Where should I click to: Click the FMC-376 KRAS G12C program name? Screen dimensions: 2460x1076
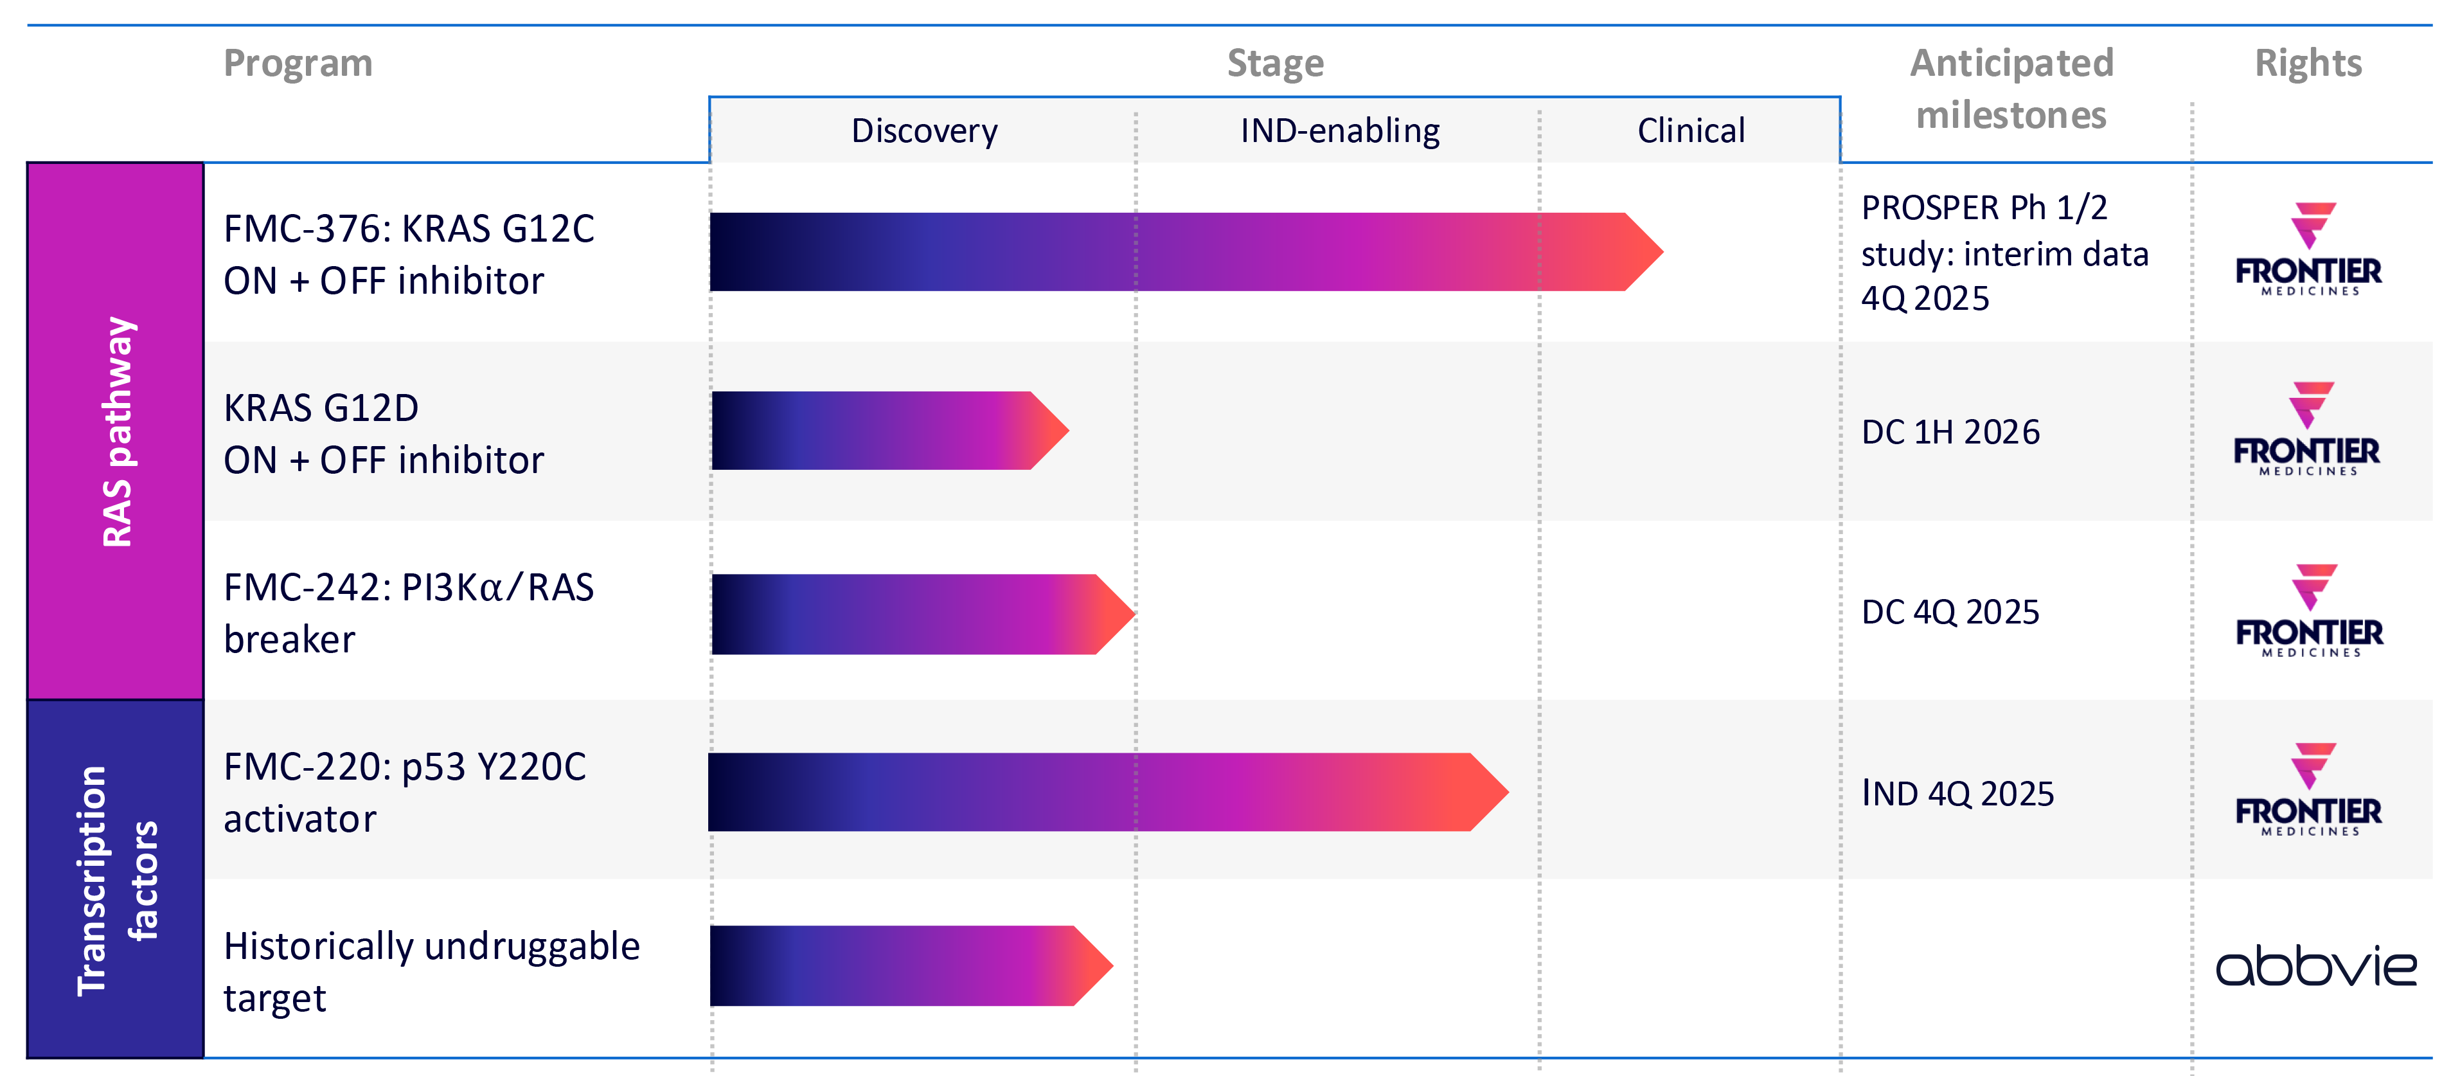tap(409, 254)
